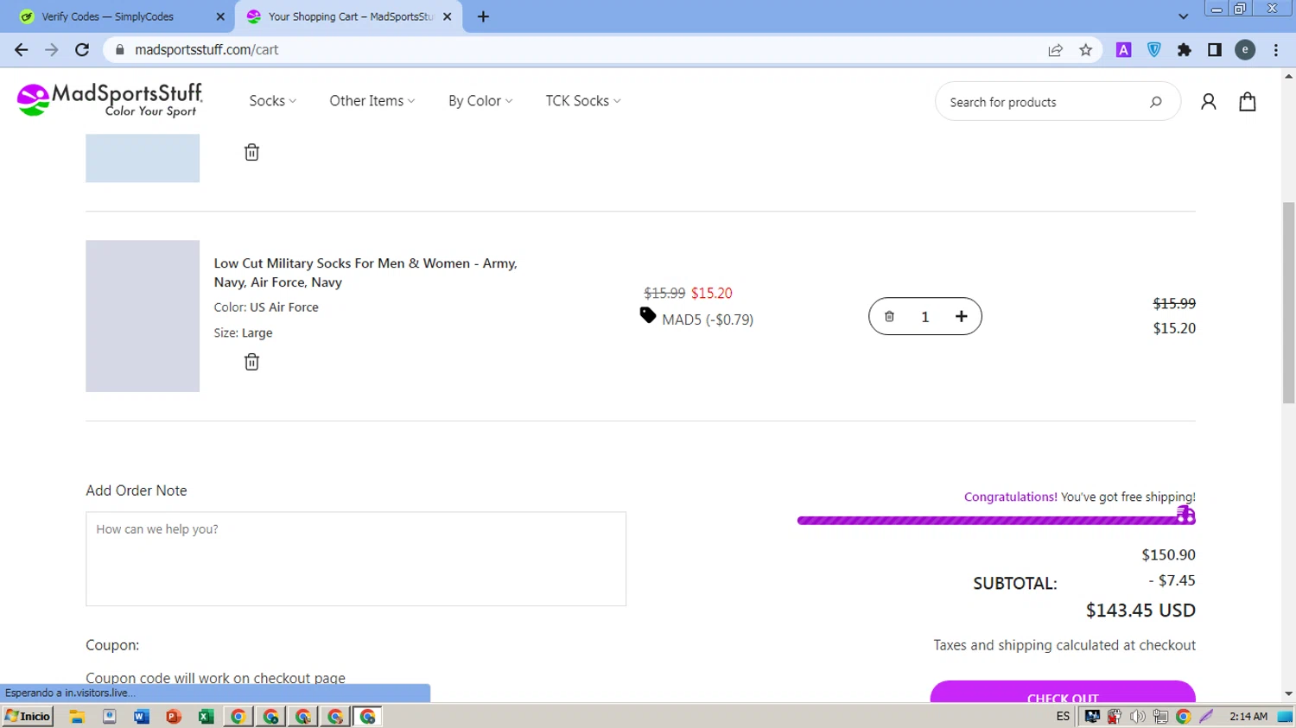The height and width of the screenshot is (728, 1296).
Task: Click trash icon inside quantity selector
Action: pyautogui.click(x=889, y=317)
